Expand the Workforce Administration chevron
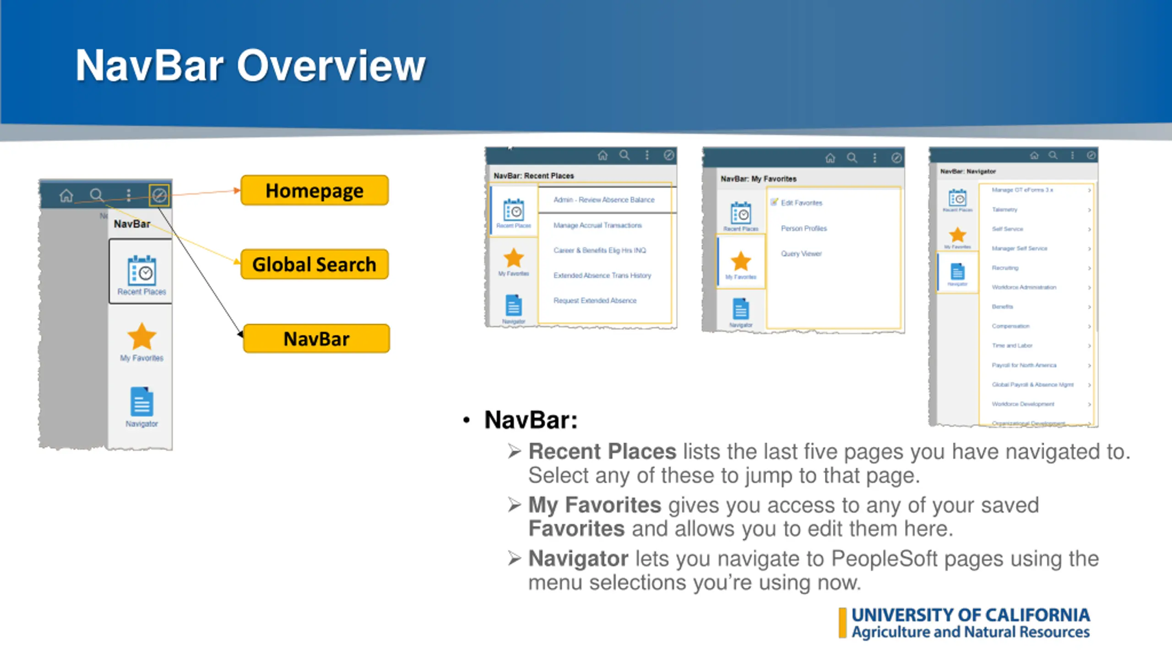Viewport: 1172px width, 659px height. pyautogui.click(x=1090, y=287)
